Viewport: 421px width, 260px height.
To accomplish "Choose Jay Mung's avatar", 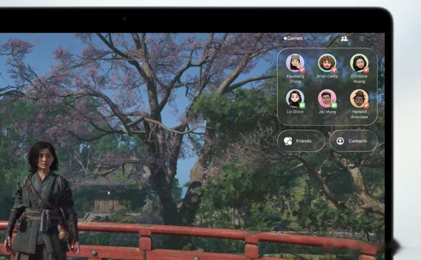I will coord(327,98).
